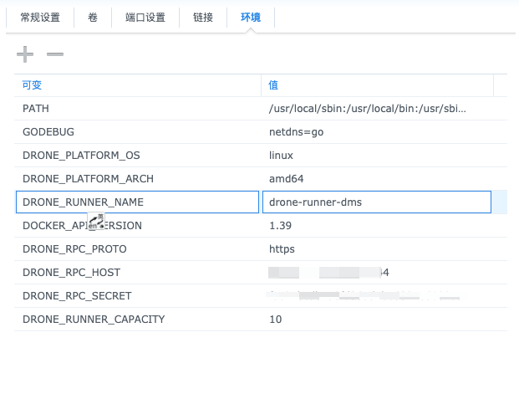The width and height of the screenshot is (519, 394).
Task: Click the plus icon to add variable
Action: [25, 54]
